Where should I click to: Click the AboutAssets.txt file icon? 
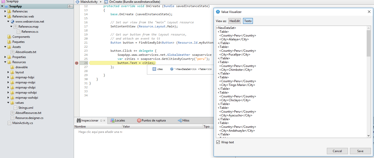tap(12, 52)
